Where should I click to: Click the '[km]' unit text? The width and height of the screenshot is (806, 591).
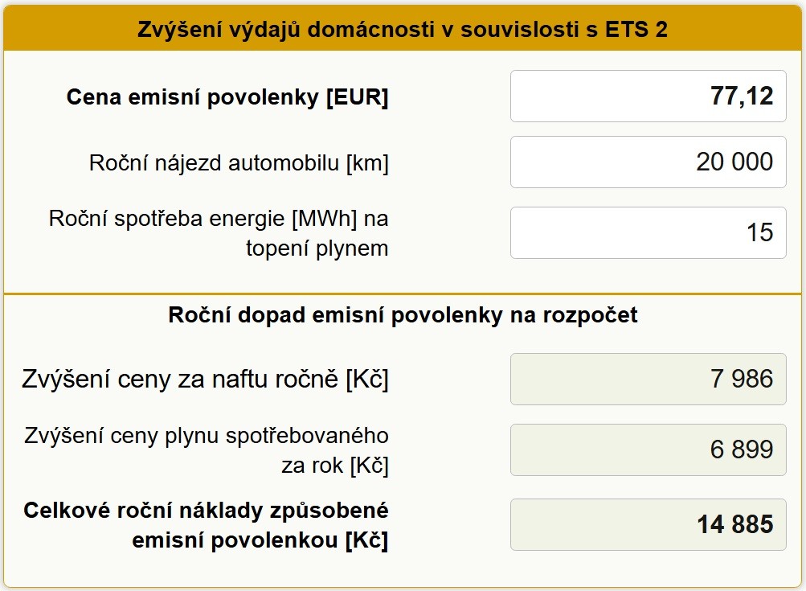click(x=367, y=163)
